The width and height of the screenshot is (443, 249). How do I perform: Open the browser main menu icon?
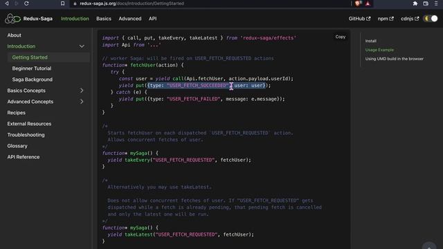click(436, 3)
